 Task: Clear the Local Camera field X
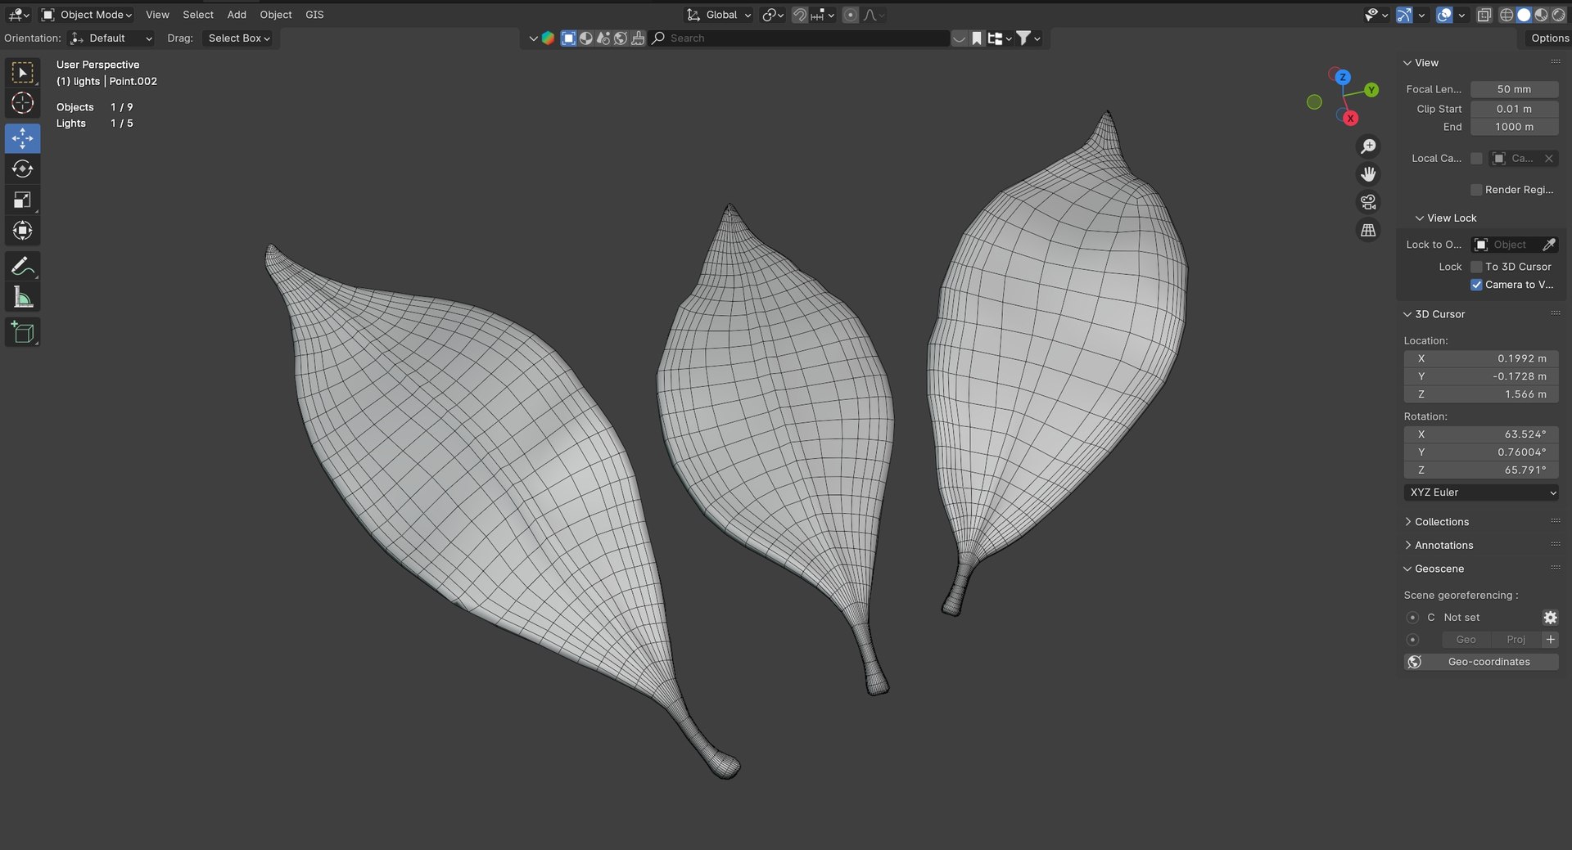tap(1548, 159)
